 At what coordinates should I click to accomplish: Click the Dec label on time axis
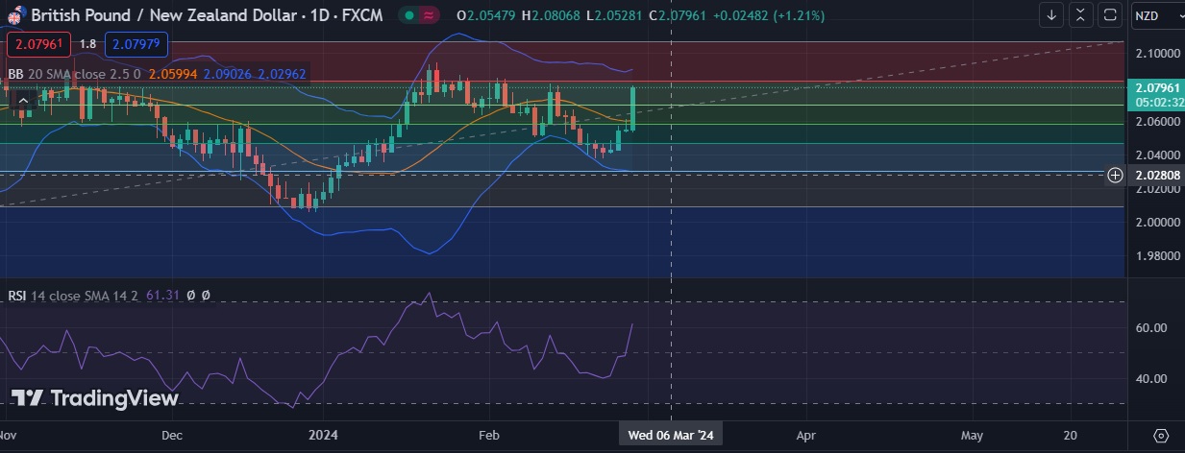[172, 435]
